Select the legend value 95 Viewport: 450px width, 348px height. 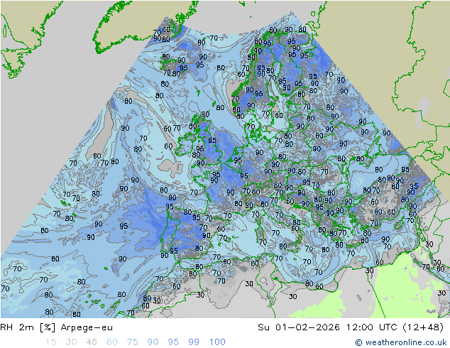point(173,342)
